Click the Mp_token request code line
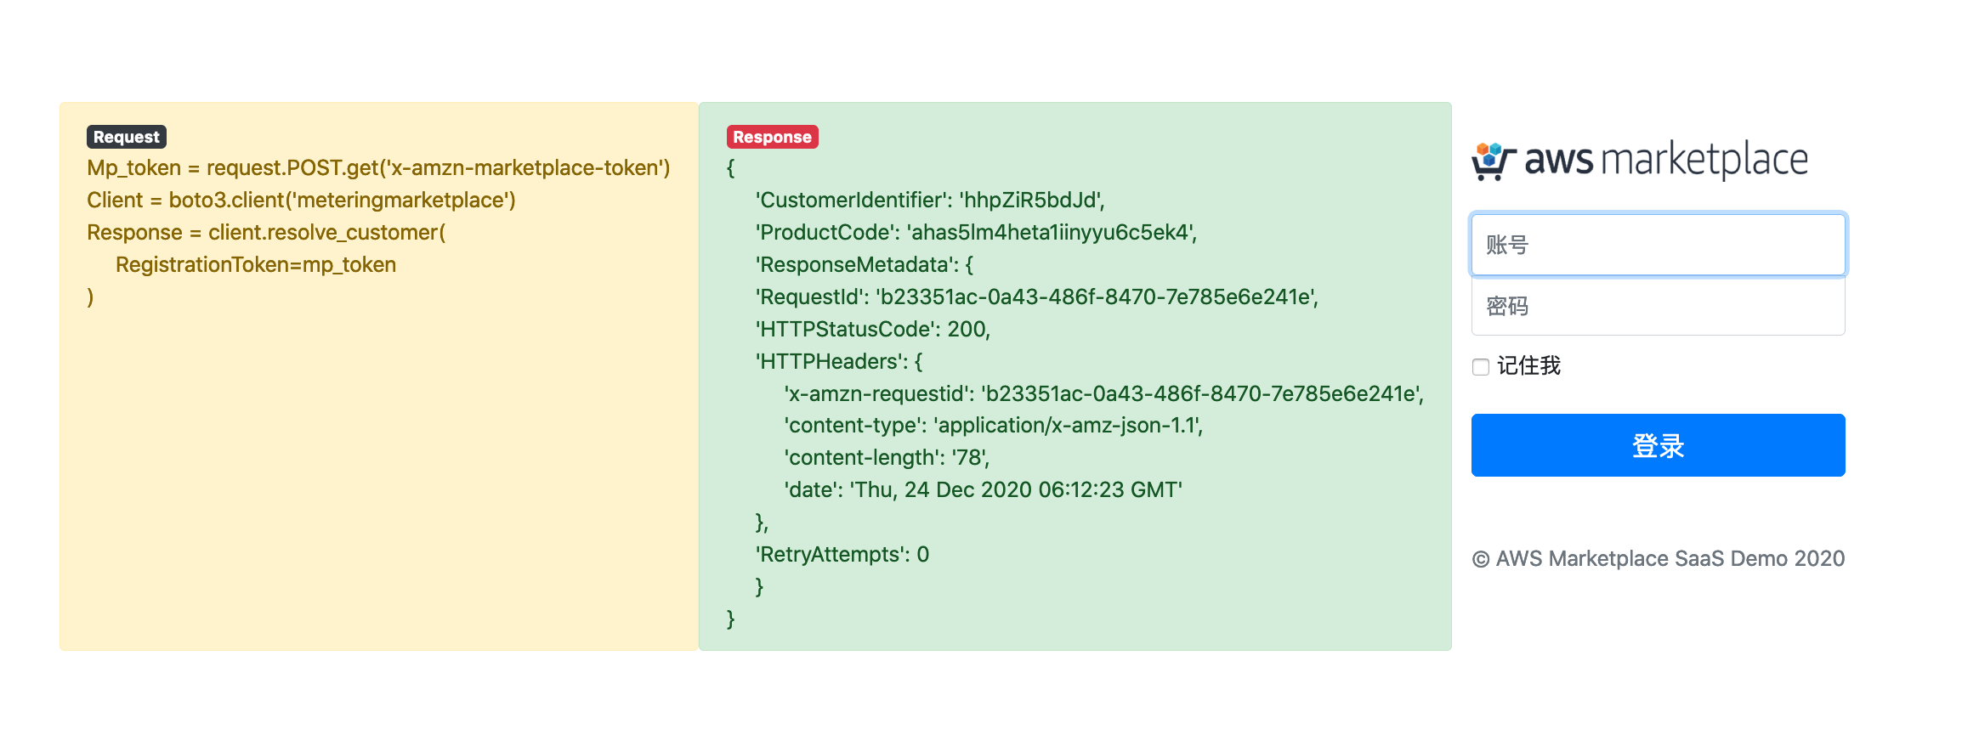Image resolution: width=1979 pixels, height=746 pixels. (x=378, y=168)
